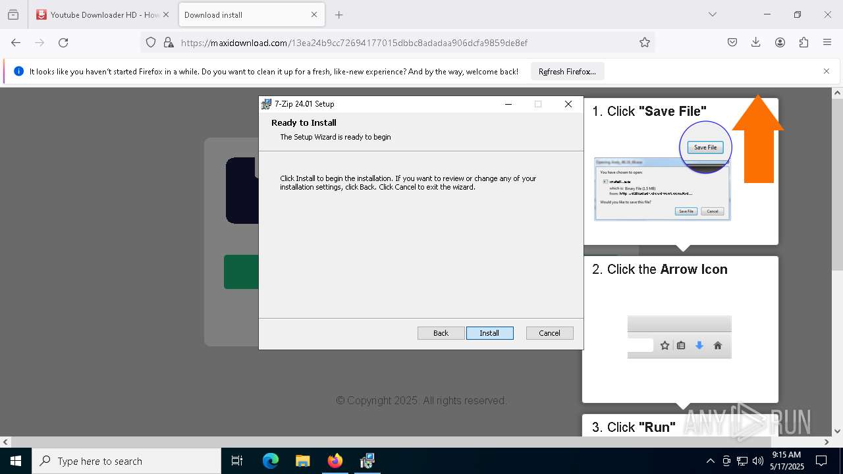Click the 7-Zip installer title bar icon
Viewport: 843px width, 474px height.
tap(266, 104)
